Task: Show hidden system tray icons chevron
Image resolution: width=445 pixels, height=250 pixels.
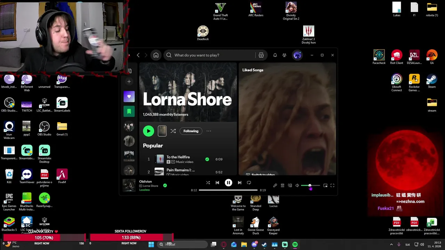Action: pos(392,244)
